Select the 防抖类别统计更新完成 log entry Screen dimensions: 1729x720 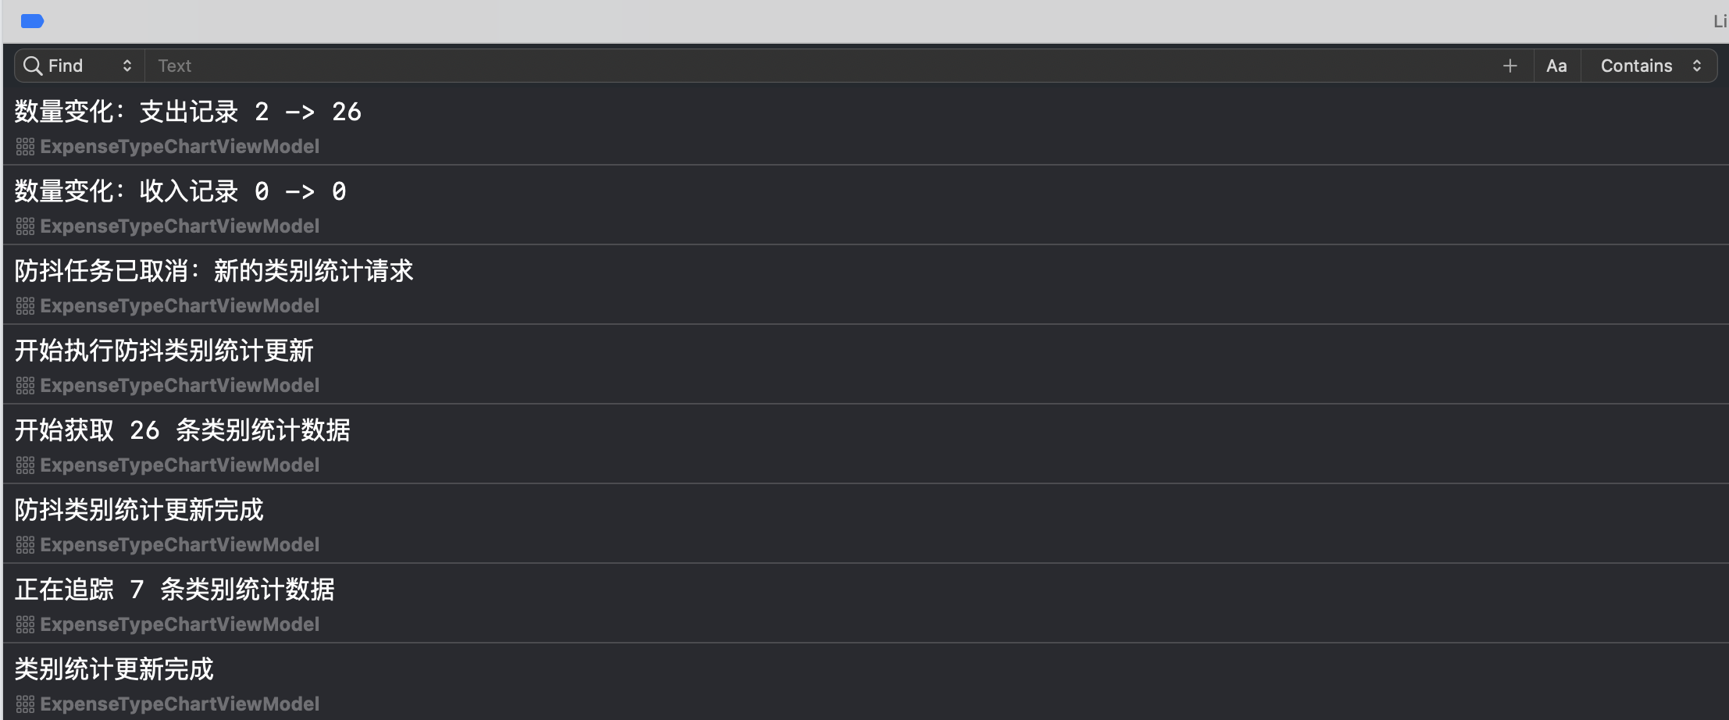click(x=139, y=511)
